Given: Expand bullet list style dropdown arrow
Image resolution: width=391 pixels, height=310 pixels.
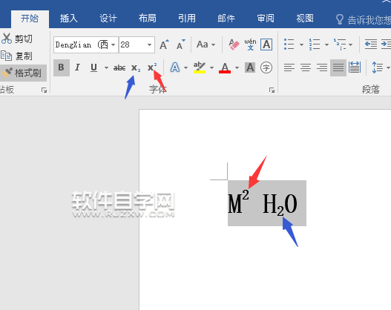Looking at the screenshot, I should 301,44.
